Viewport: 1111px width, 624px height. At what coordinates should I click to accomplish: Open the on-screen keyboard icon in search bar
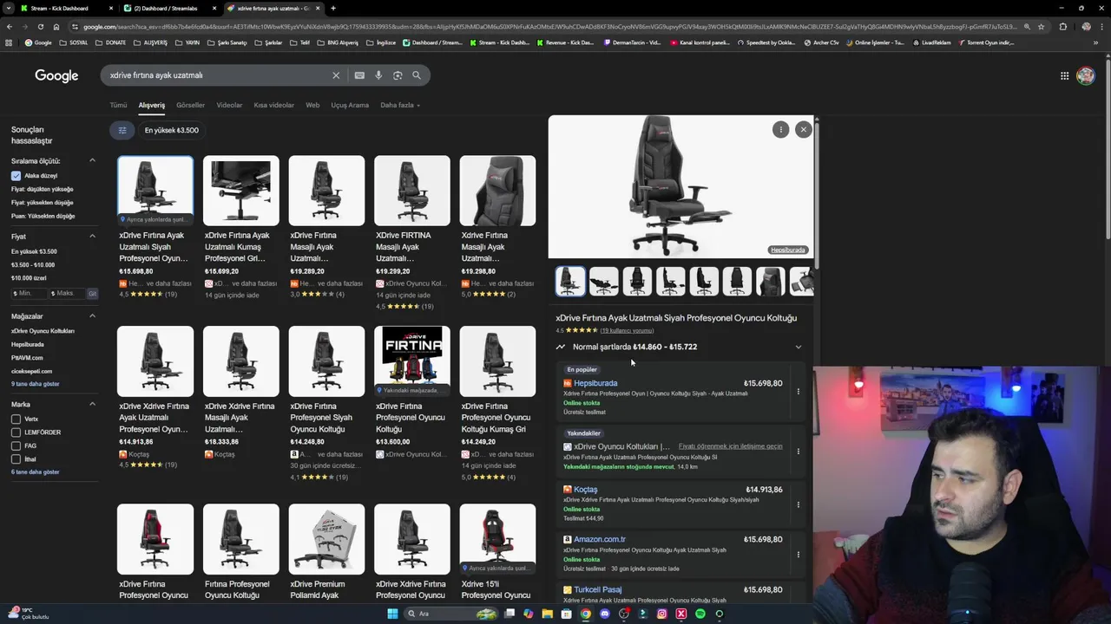click(359, 75)
